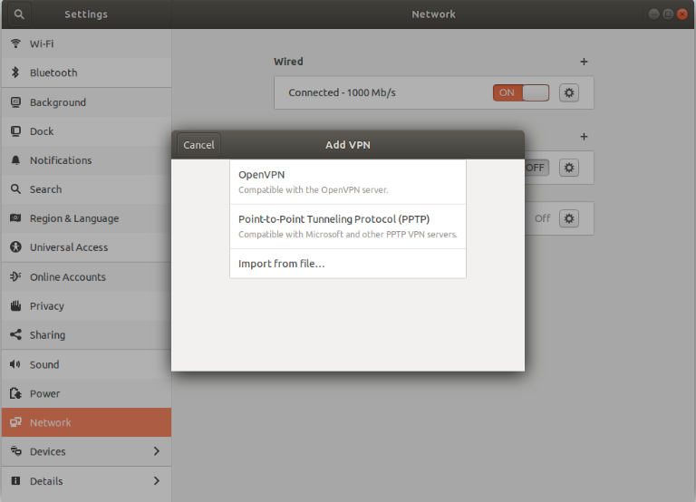Open the Notifications panel

click(60, 160)
